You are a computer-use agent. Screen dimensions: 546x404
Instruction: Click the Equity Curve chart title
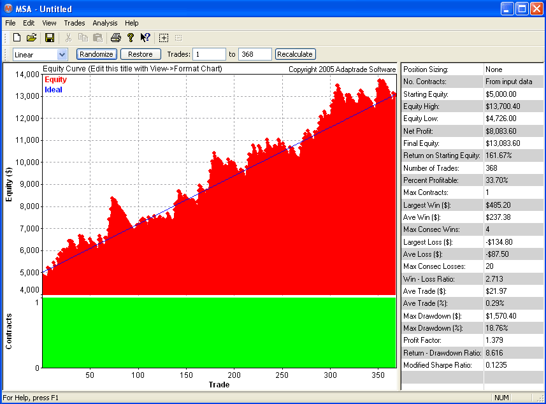click(x=132, y=69)
